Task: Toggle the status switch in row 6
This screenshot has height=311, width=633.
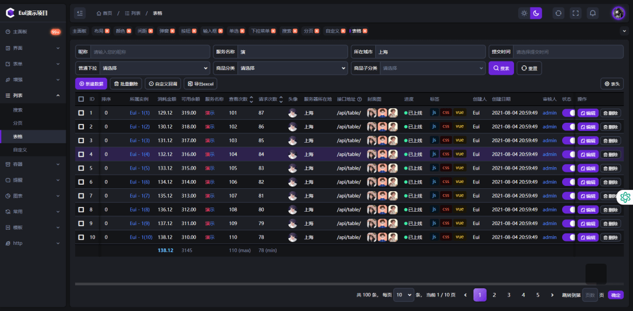Action: coord(569,182)
